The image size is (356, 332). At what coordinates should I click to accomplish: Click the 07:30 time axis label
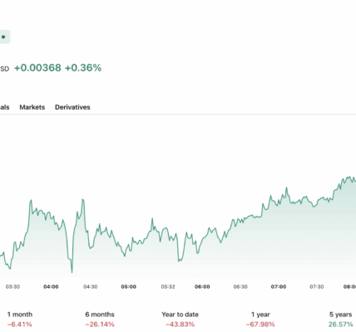click(317, 286)
